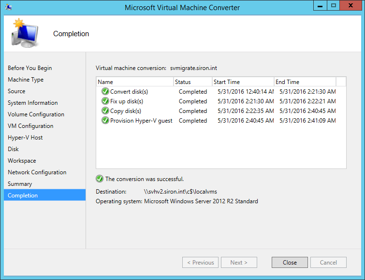Open the Source step
The height and width of the screenshot is (280, 365).
tap(16, 91)
